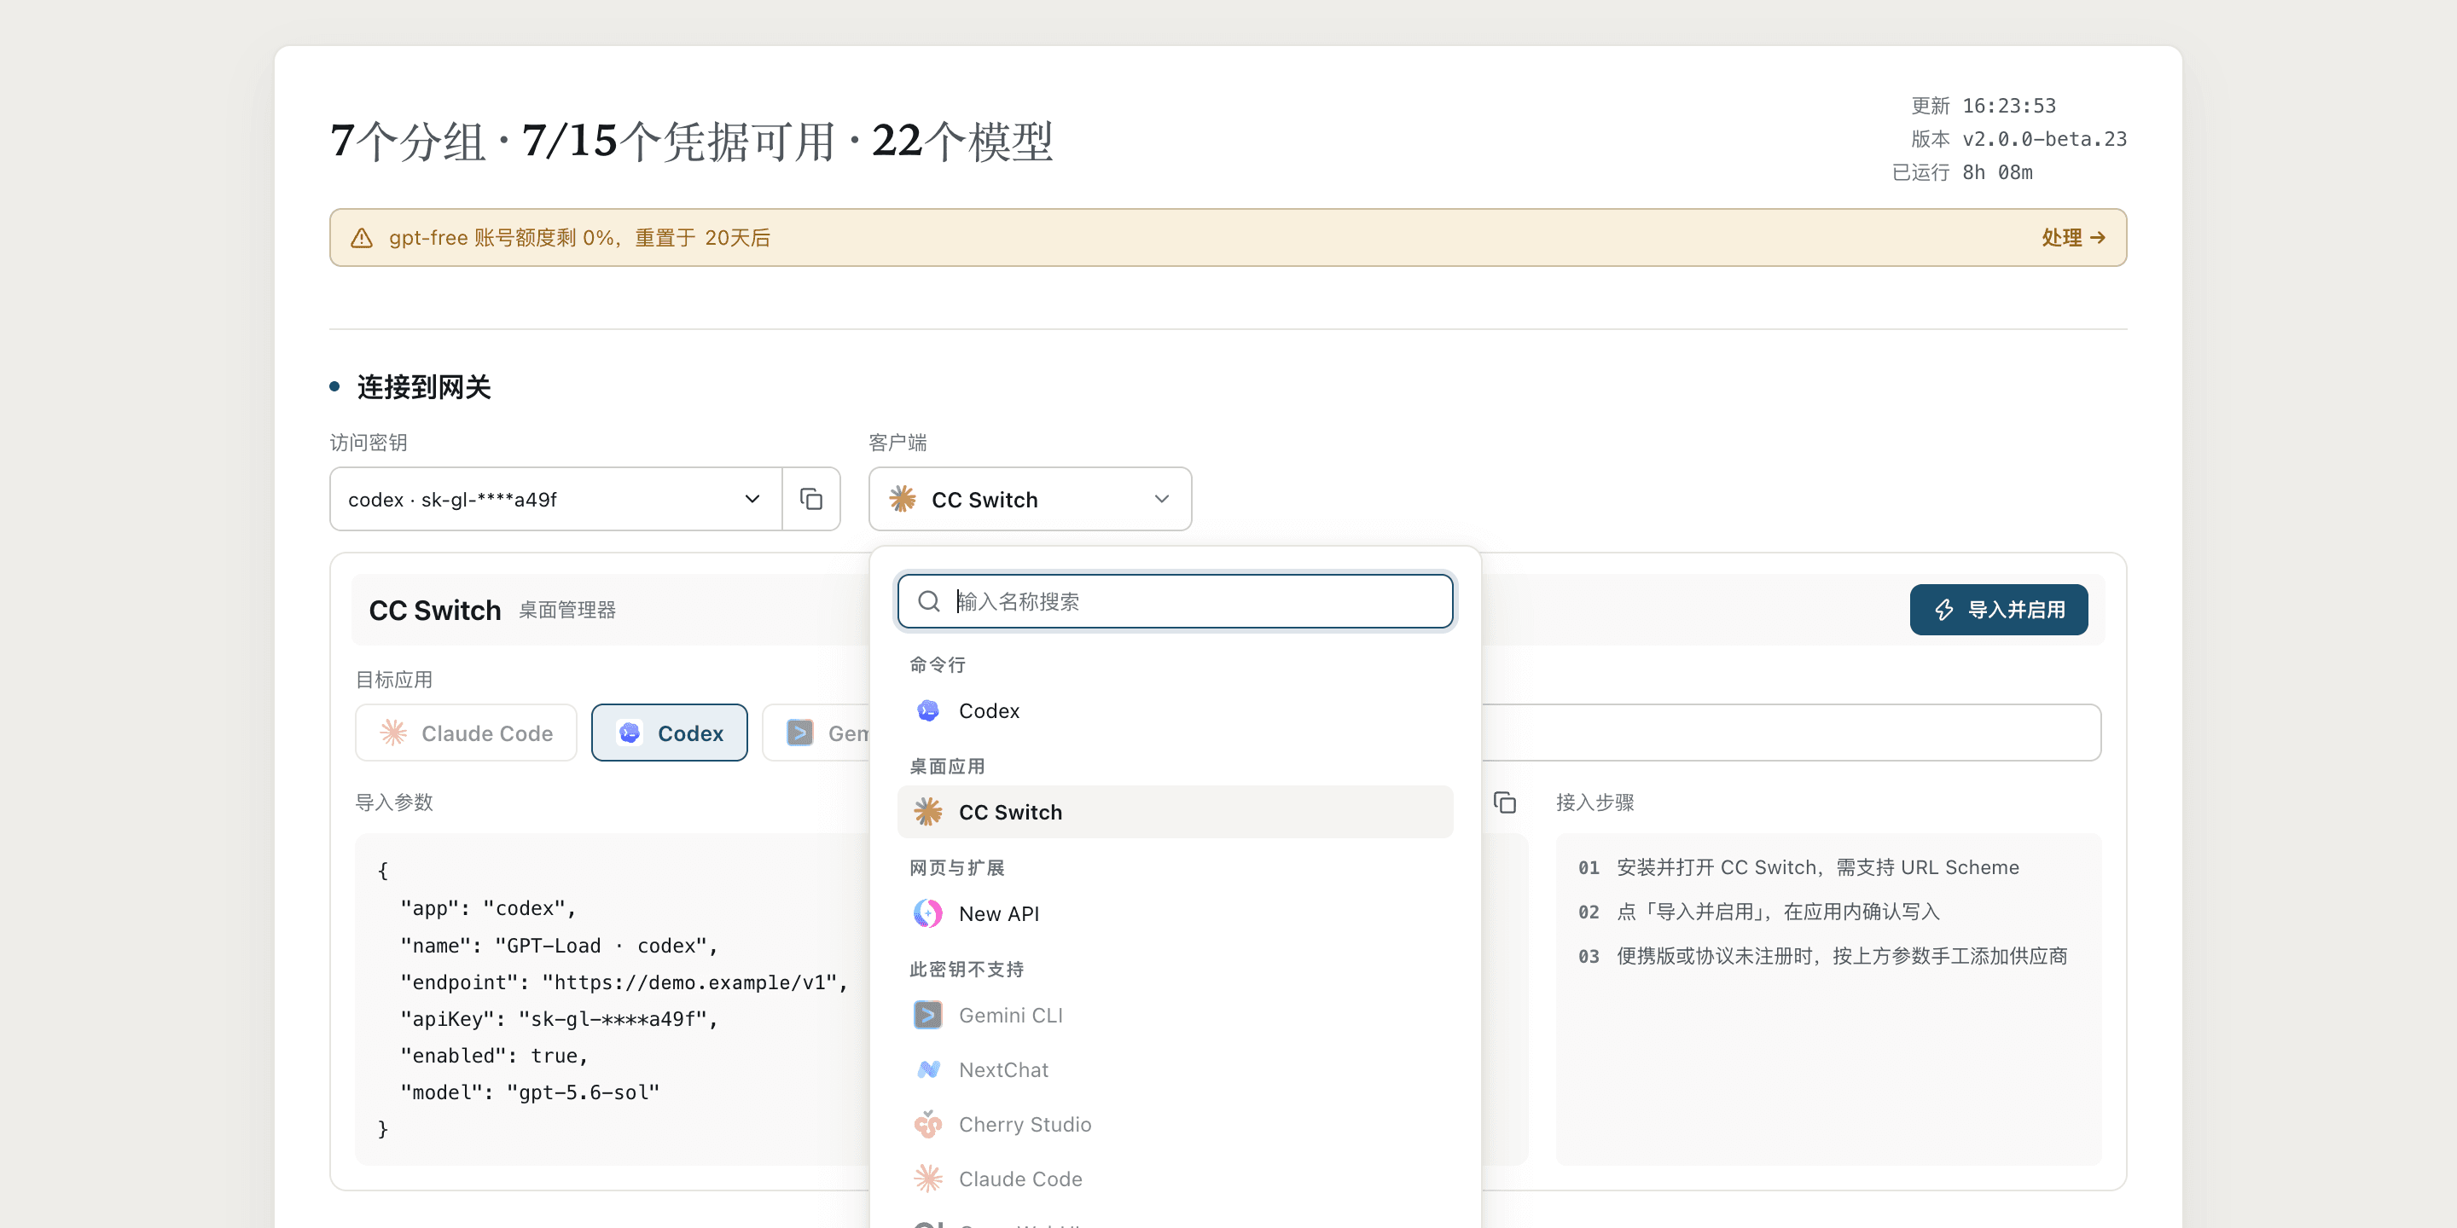The image size is (2457, 1228).
Task: Click the search magnifier icon in the dropdown
Action: [x=928, y=600]
